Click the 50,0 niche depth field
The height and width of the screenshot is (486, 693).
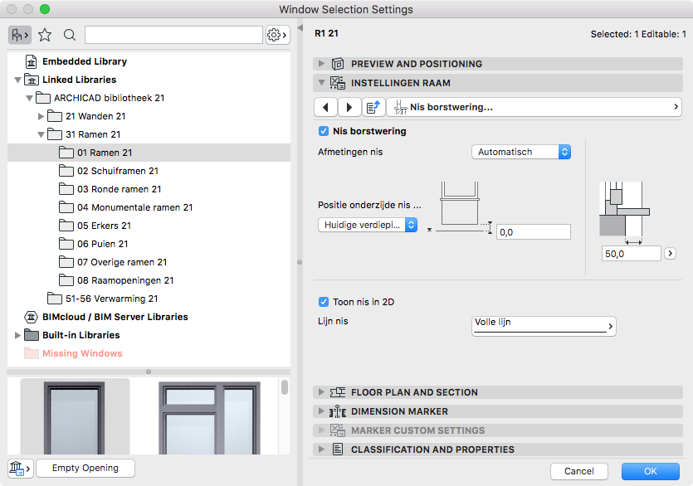tap(631, 254)
